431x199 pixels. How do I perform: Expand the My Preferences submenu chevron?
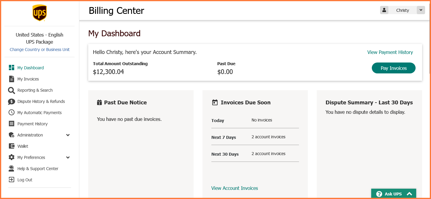[68, 157]
